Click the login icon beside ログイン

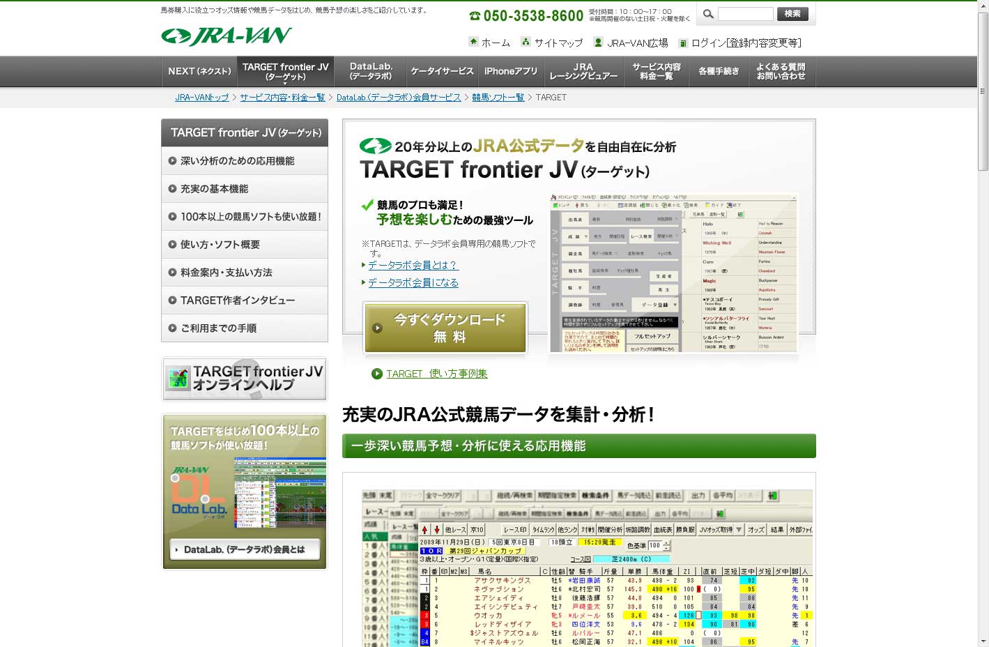pos(683,43)
